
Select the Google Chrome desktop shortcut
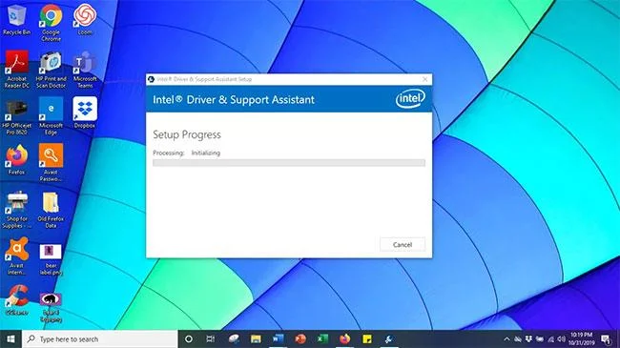(x=51, y=23)
